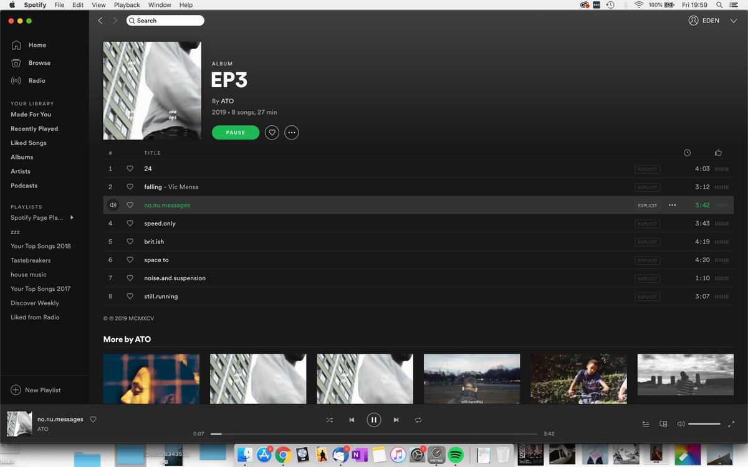This screenshot has height=467, width=748.
Task: Open Browse in the sidebar
Action: (39, 63)
